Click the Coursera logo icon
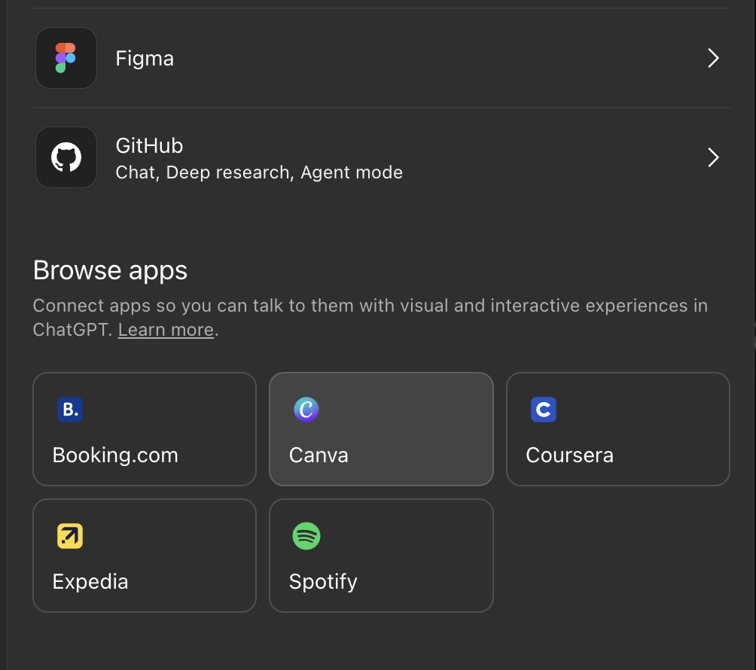Screen dimensions: 756x670 pos(543,409)
